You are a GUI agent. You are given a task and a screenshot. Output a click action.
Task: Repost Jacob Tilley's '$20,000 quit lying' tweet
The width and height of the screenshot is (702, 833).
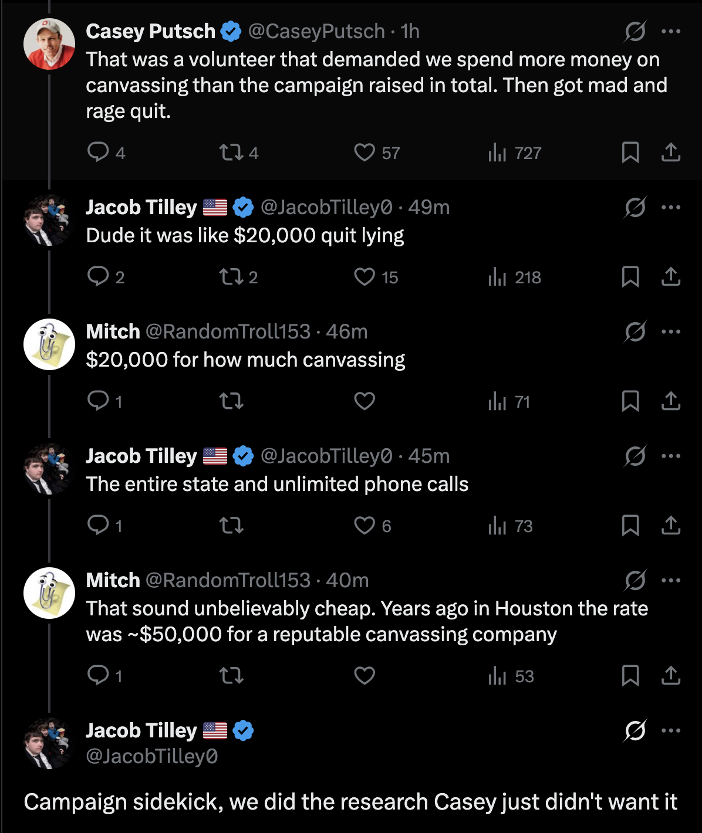coord(231,277)
